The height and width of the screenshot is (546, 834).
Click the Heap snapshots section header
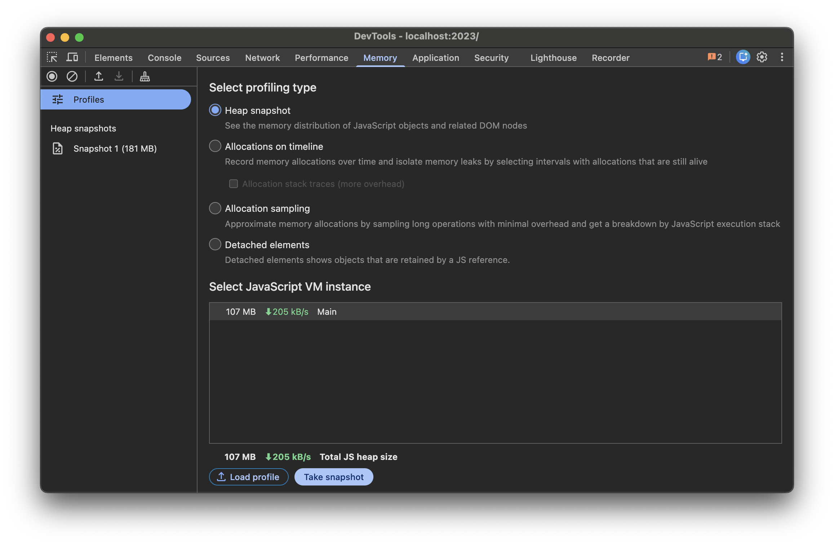tap(83, 128)
